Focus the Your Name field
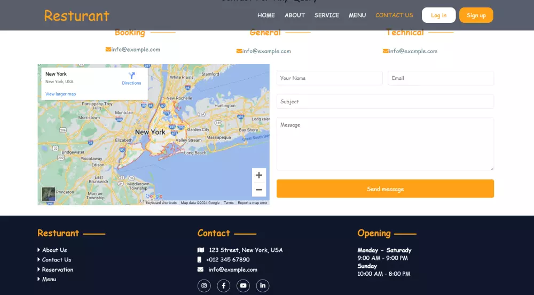Screen dimensions: 534x295 pos(329,78)
